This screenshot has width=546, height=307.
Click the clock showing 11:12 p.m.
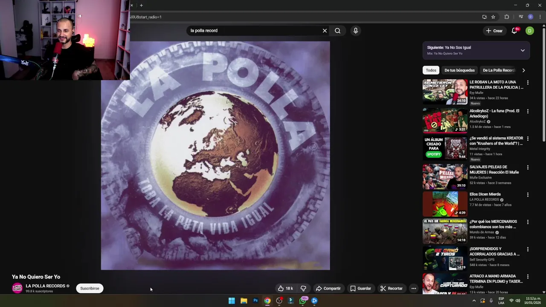pos(533,301)
